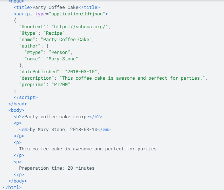Click the opening <body> tag
Screen dimensions: 224x190
click(16, 110)
